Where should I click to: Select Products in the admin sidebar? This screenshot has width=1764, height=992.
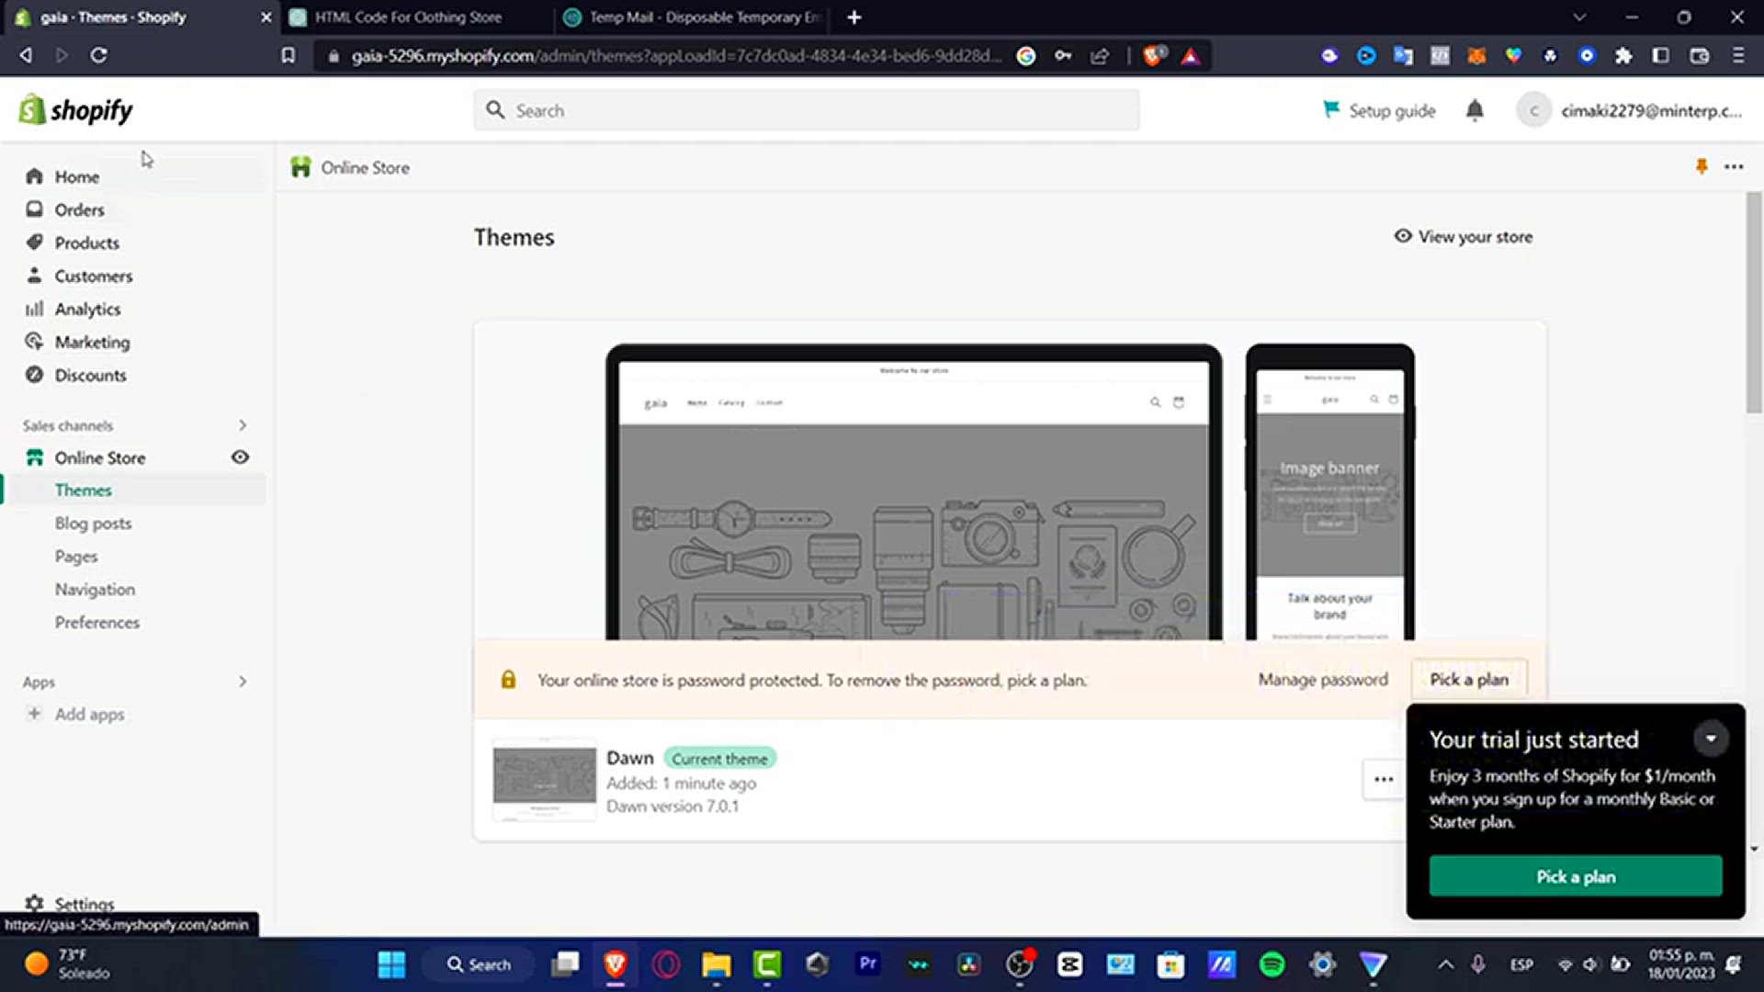[86, 242]
